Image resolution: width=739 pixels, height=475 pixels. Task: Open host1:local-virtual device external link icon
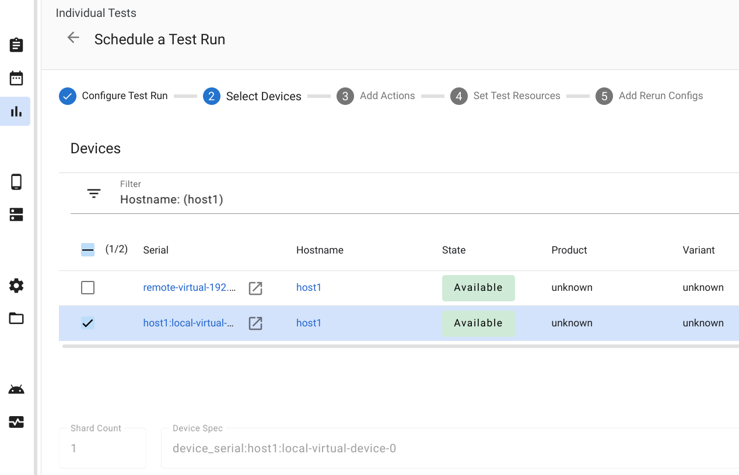click(255, 323)
